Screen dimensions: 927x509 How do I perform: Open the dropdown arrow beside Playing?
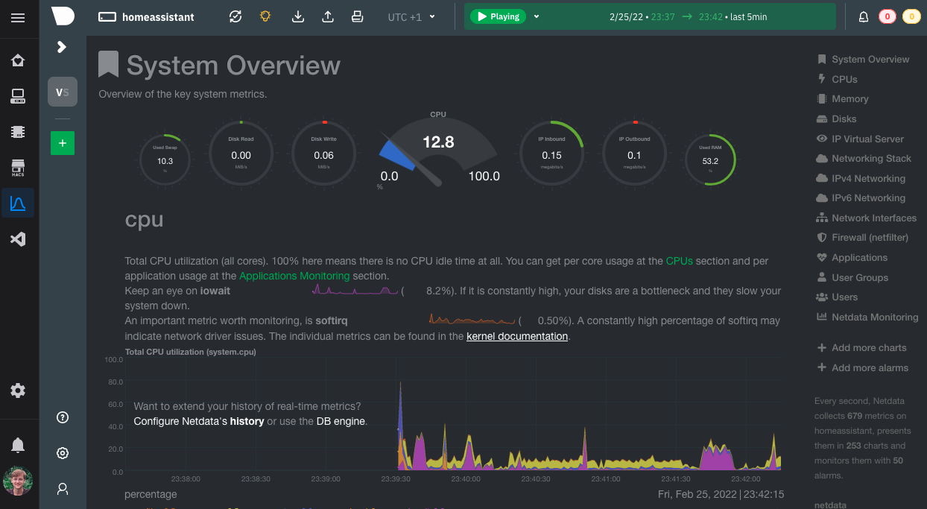537,16
